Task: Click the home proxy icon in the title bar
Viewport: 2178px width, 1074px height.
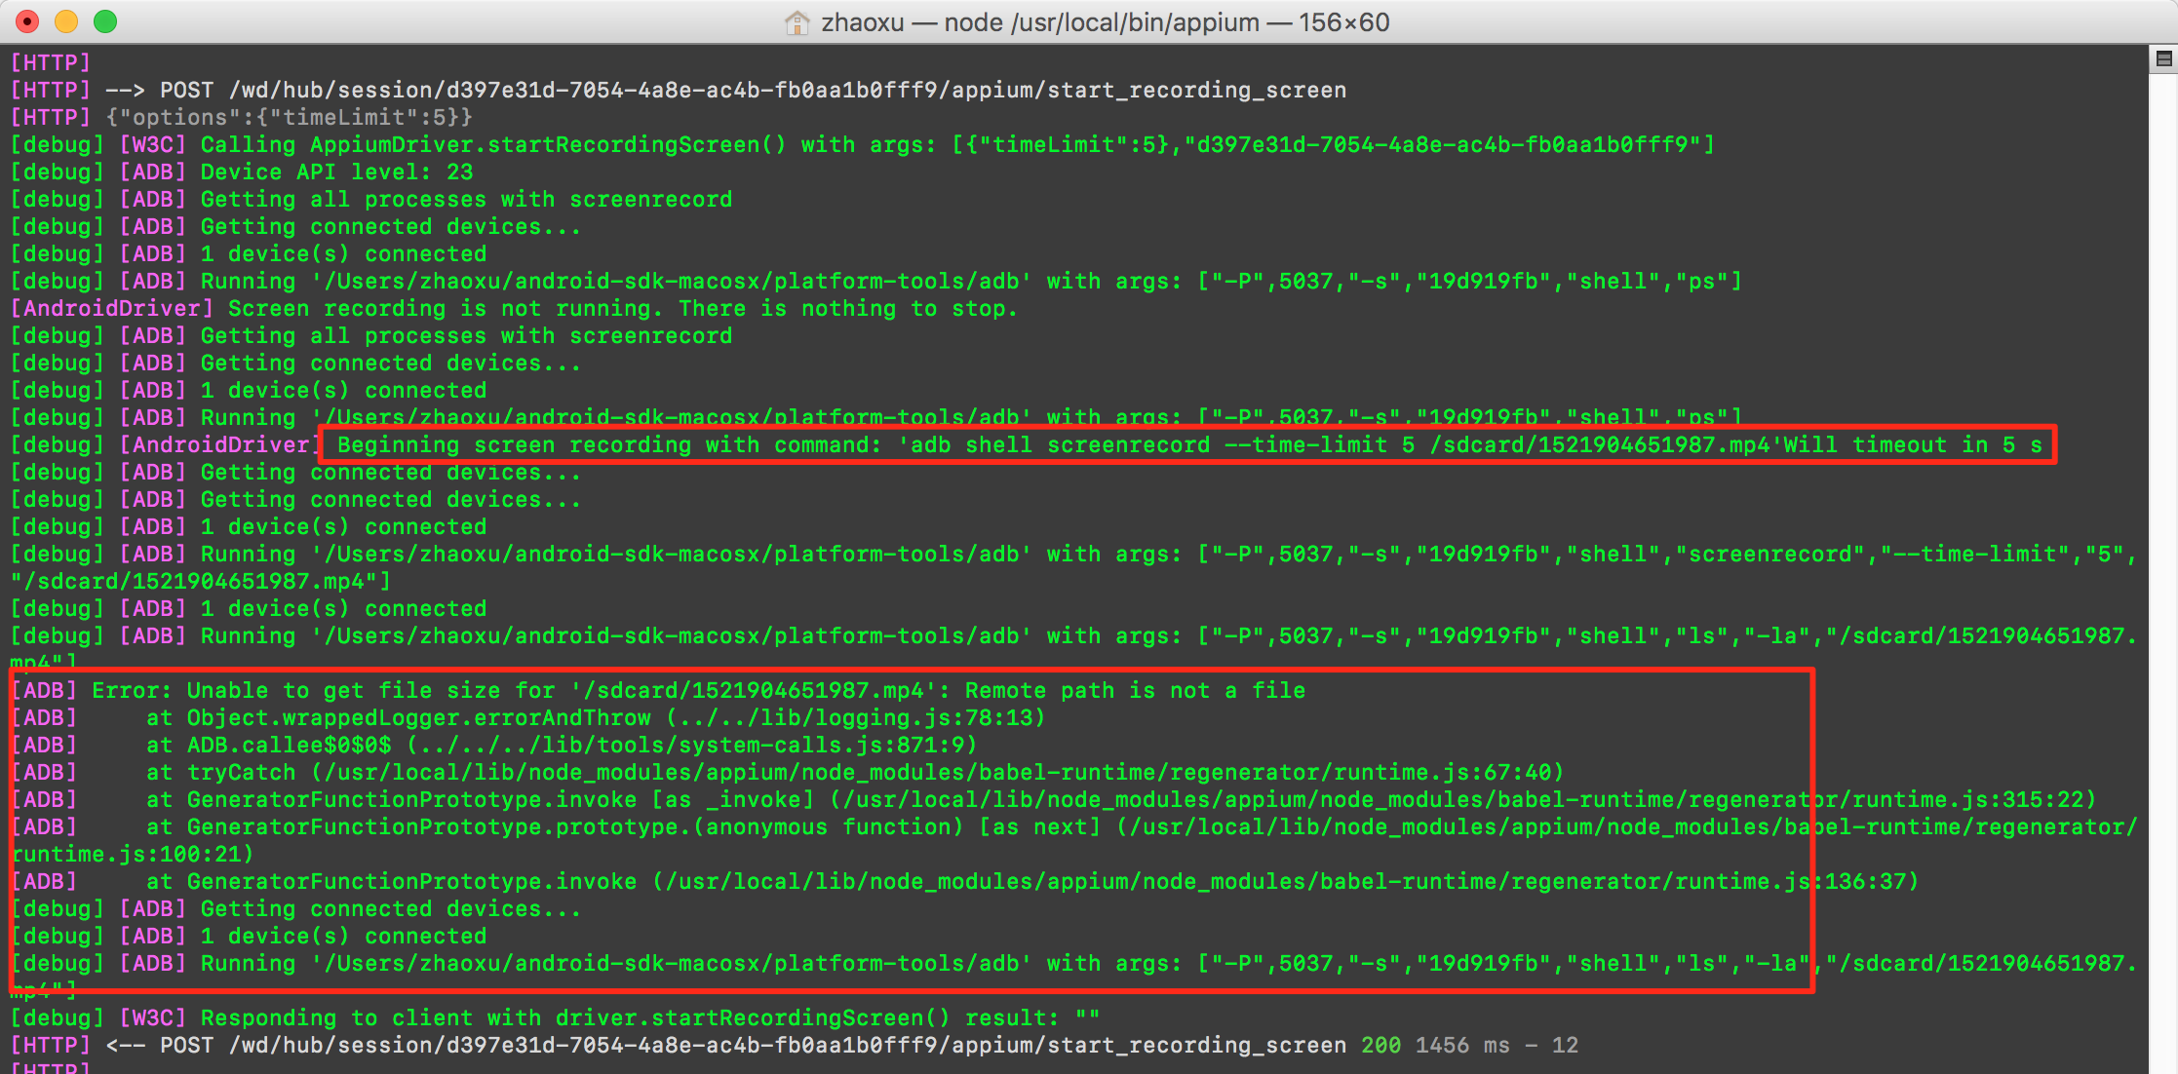Action: click(797, 21)
